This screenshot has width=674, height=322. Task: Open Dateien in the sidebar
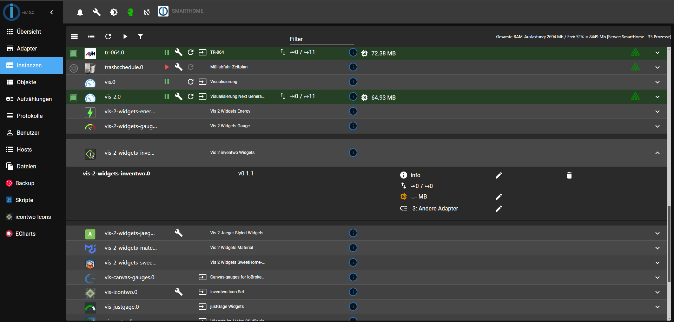(x=32, y=166)
